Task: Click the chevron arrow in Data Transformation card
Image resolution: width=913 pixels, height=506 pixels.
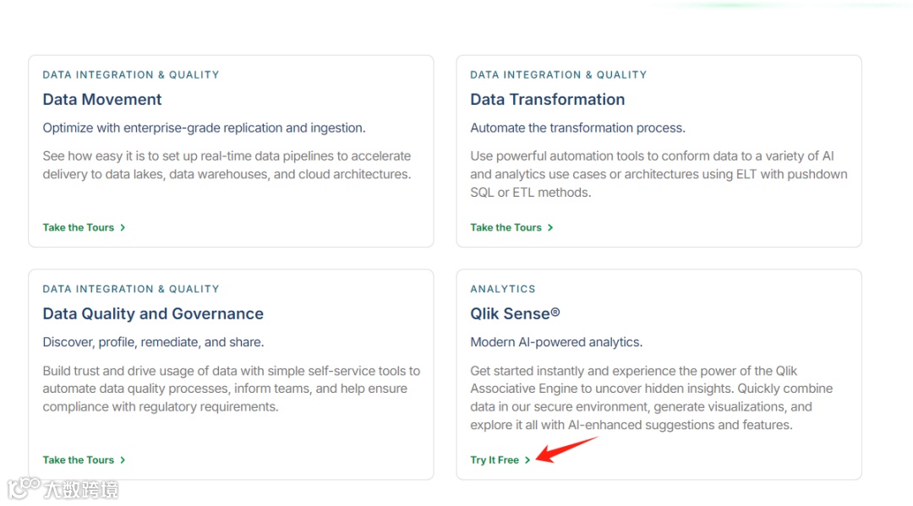Action: coord(550,227)
